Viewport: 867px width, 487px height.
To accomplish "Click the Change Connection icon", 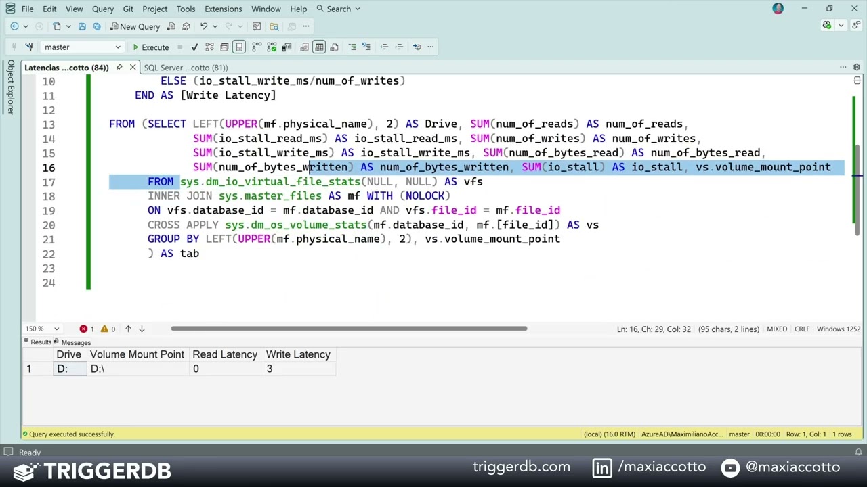I will (29, 47).
